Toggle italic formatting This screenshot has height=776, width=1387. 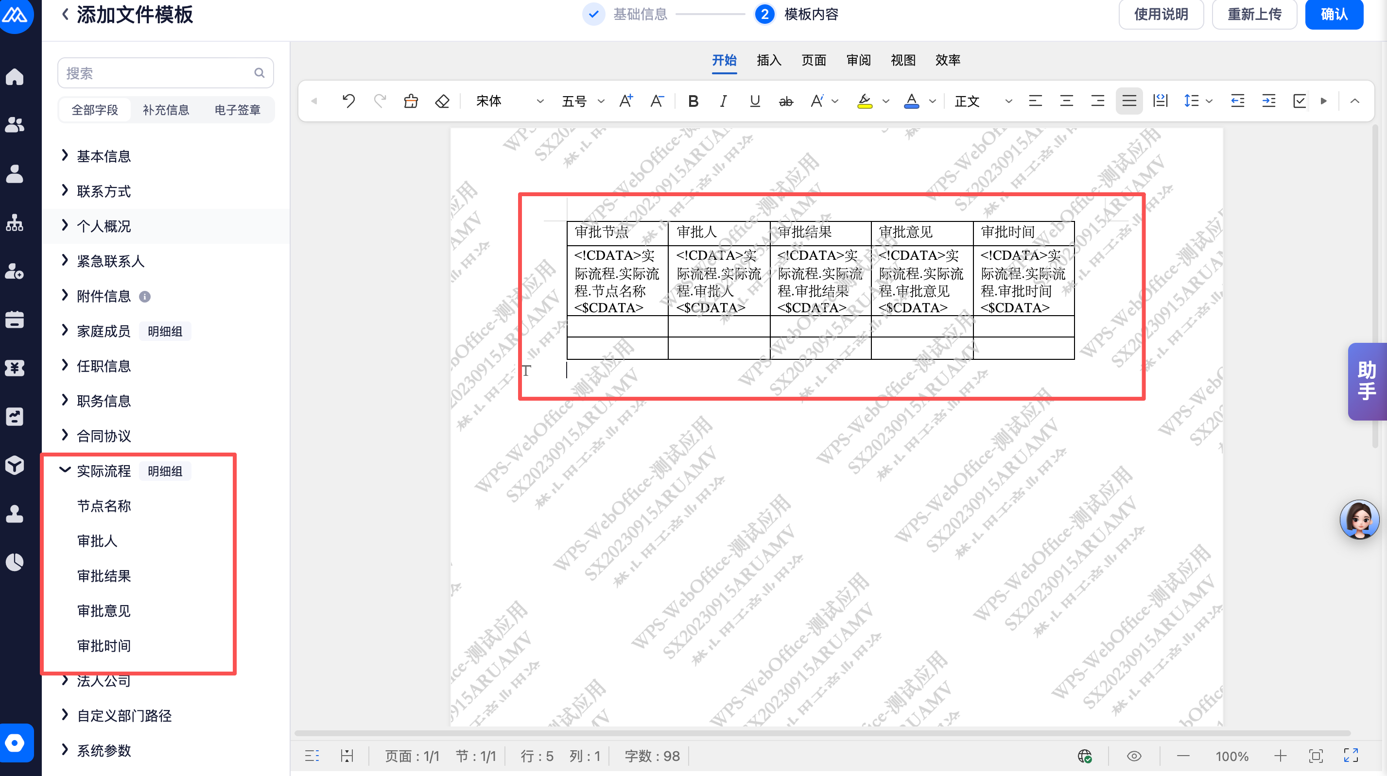pyautogui.click(x=723, y=101)
